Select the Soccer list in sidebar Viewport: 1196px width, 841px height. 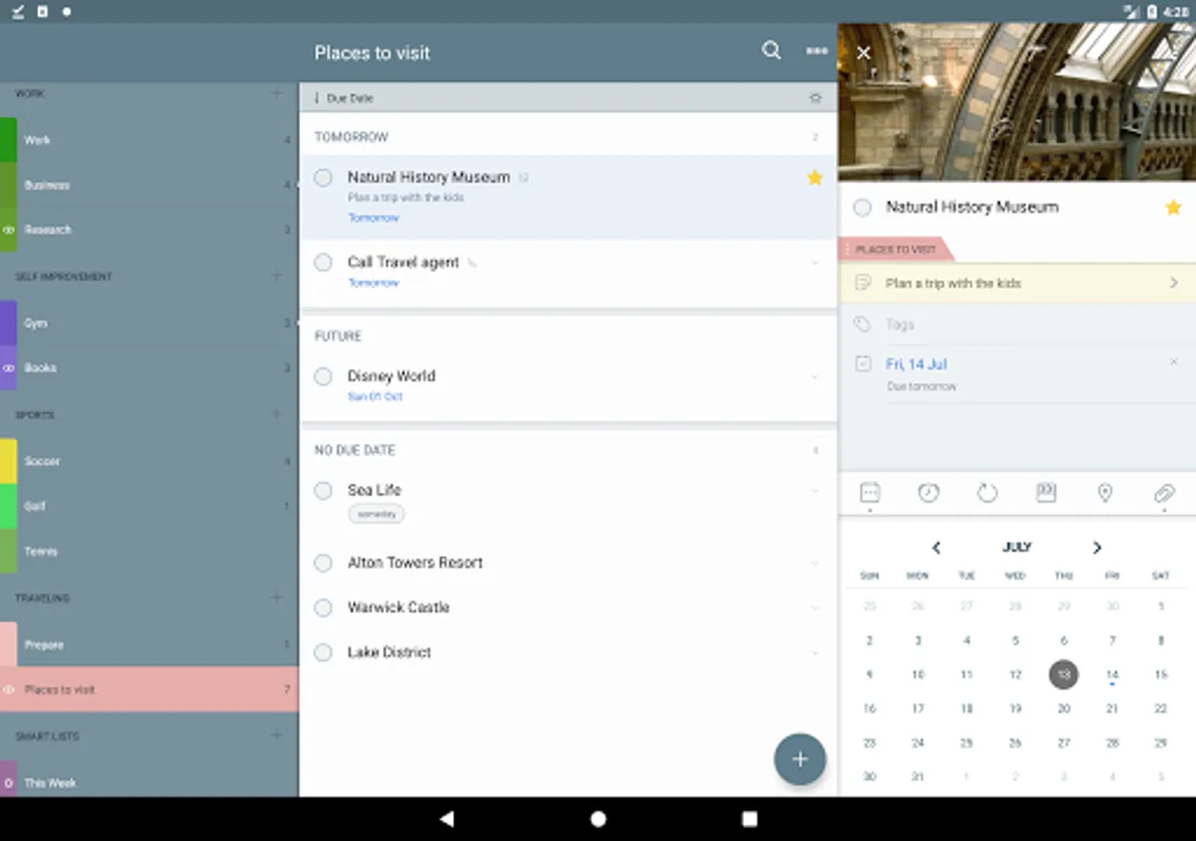[149, 461]
